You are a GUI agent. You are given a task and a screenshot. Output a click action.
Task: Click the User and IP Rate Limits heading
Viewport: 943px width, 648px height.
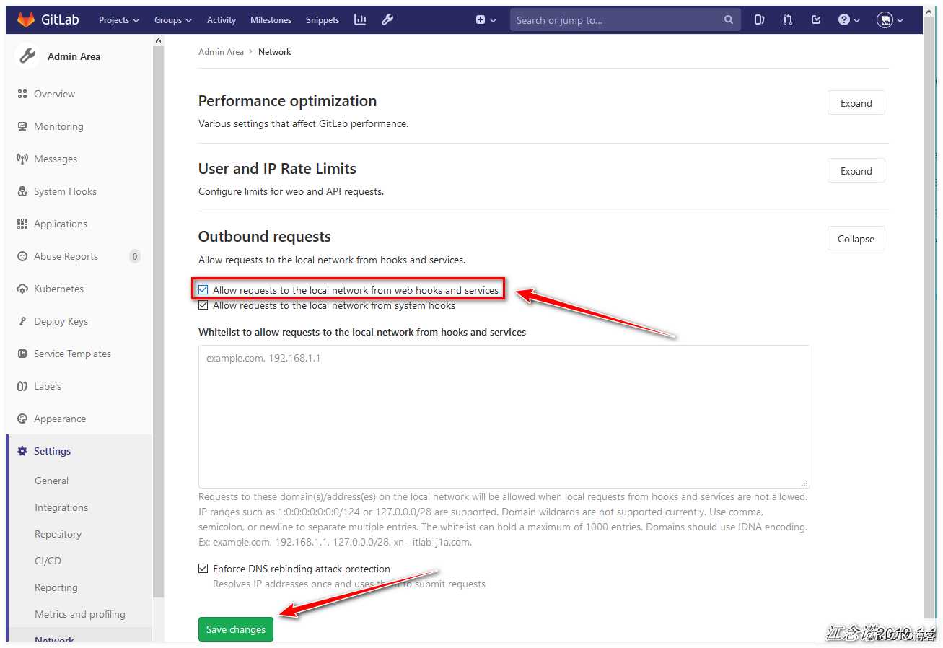click(x=277, y=169)
